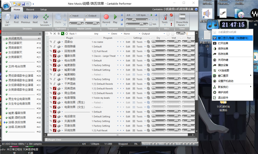The height and width of the screenshot is (154, 258).
Task: Uncheck the Input master level checkbox
Action: click(70, 16)
